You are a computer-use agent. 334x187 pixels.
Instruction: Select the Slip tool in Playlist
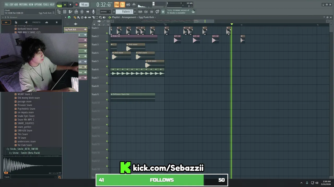[90, 17]
